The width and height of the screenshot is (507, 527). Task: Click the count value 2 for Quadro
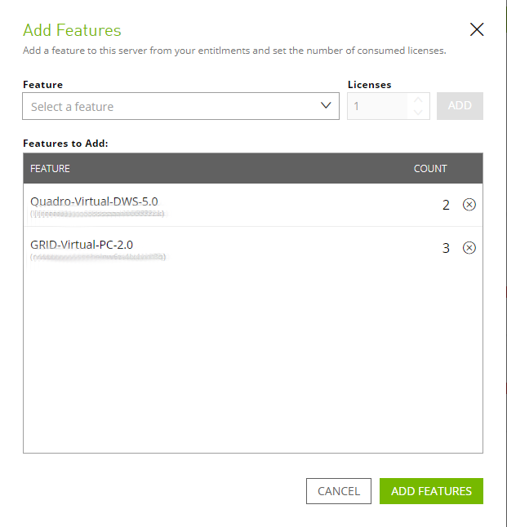pyautogui.click(x=446, y=205)
